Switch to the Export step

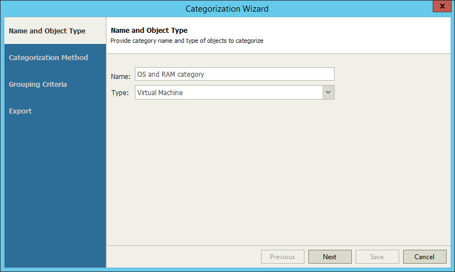[x=20, y=111]
